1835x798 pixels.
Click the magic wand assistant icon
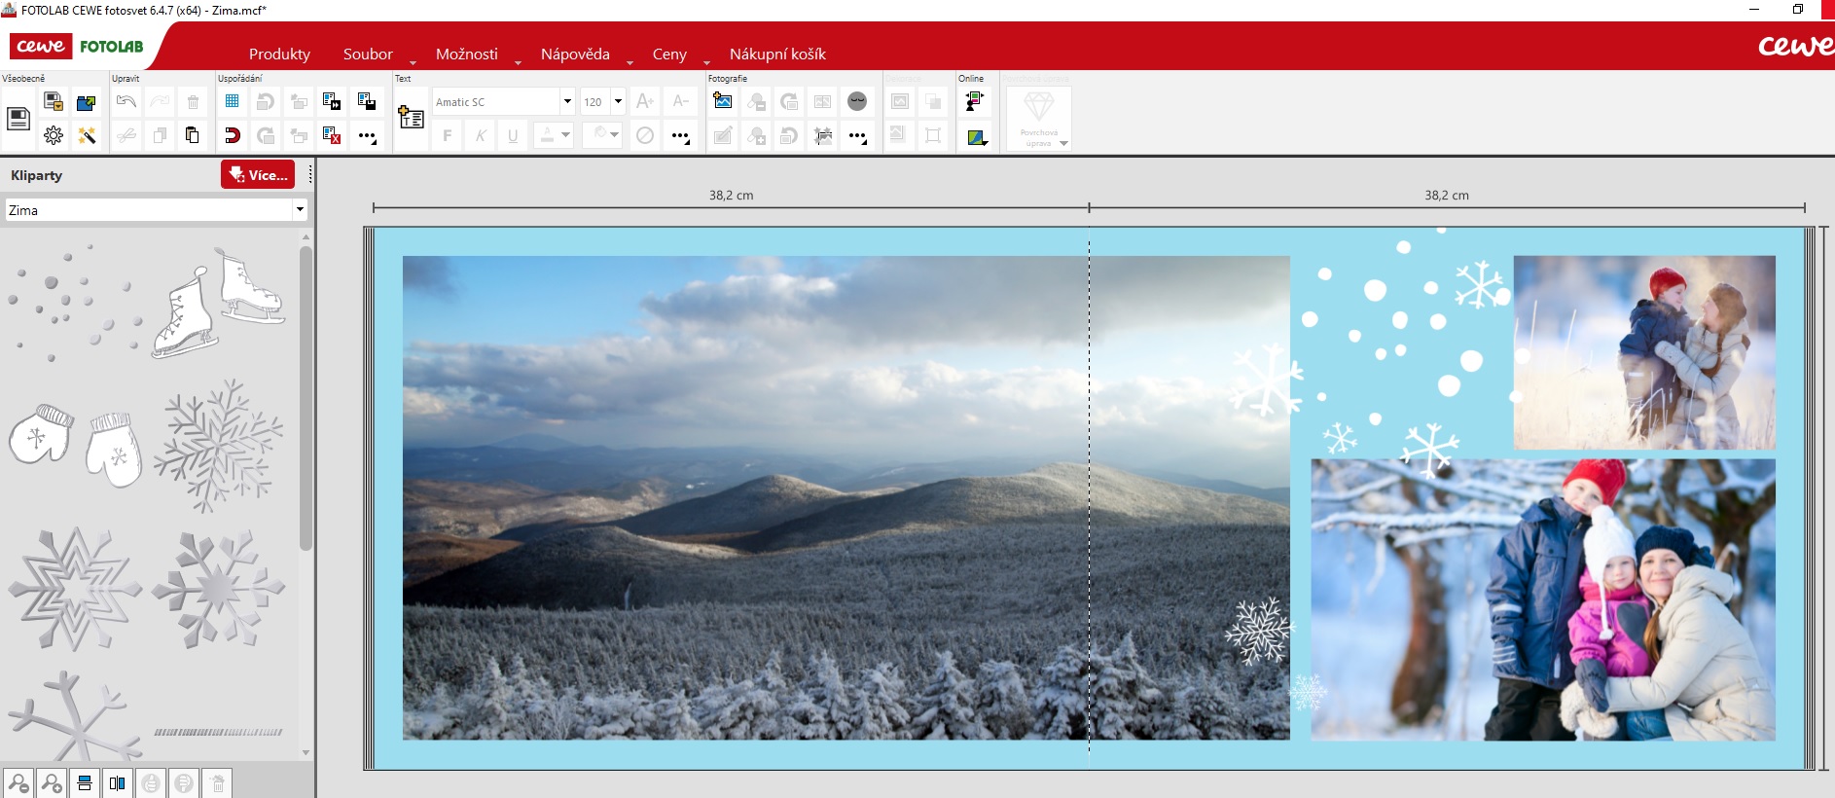[87, 135]
